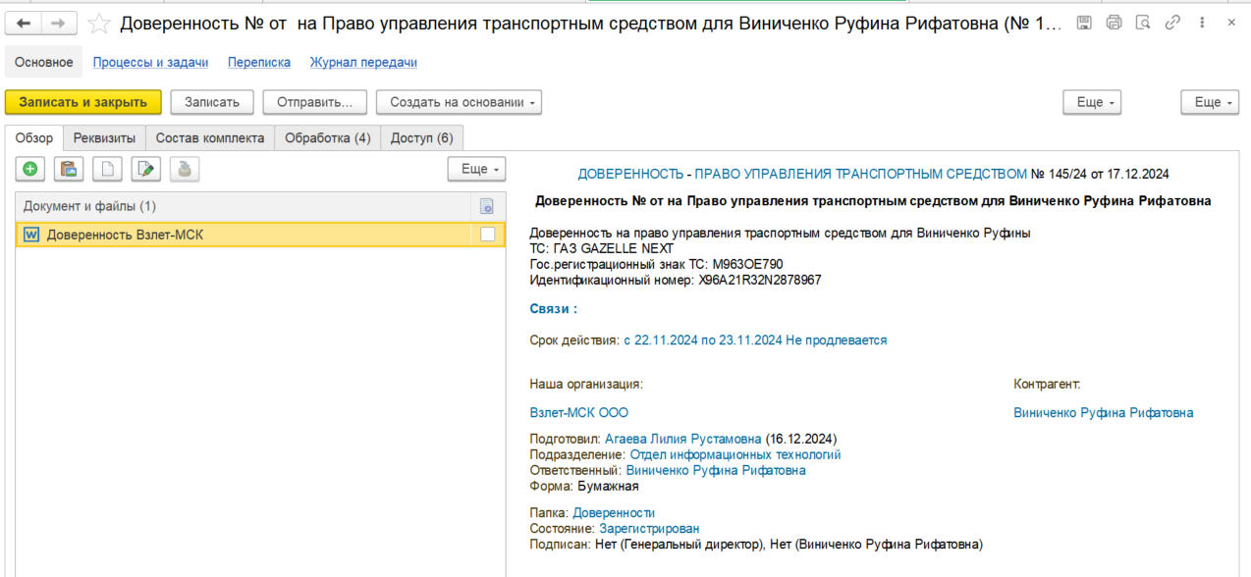Open the Агаева Лилия Рустамовна link
Viewport: 1251px width, 577px height.
[683, 439]
